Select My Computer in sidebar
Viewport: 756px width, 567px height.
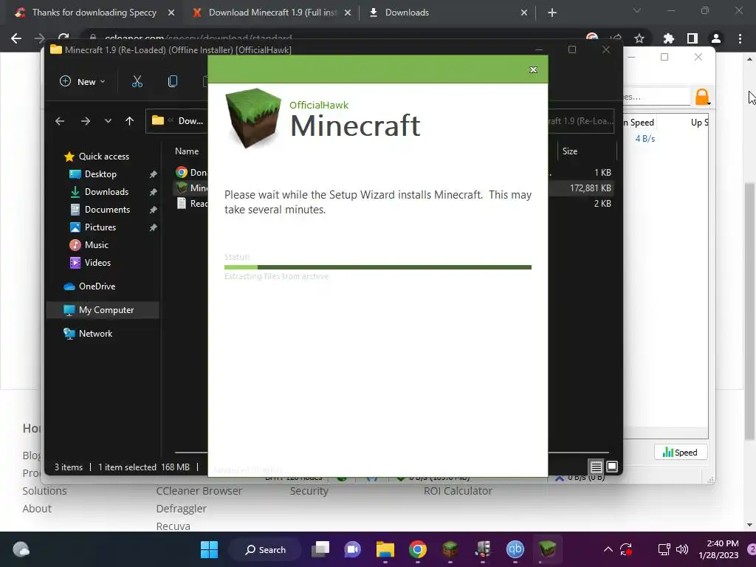point(103,310)
